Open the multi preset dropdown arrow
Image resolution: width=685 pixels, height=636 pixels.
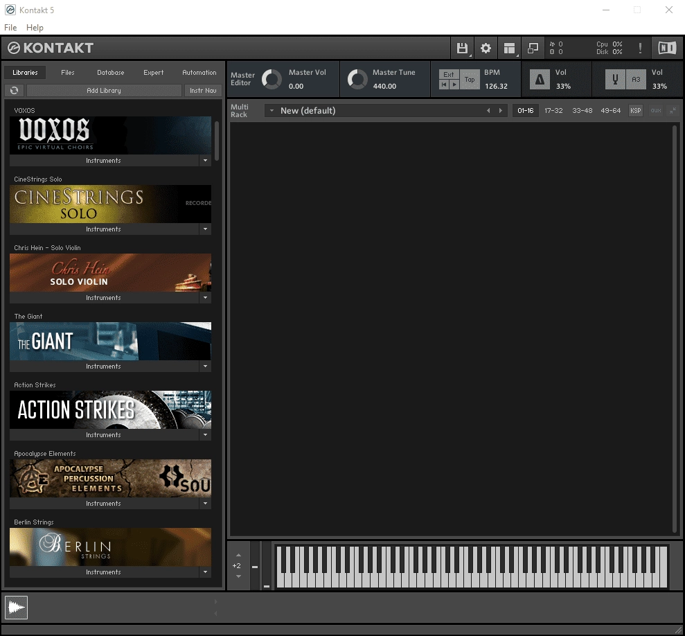tap(272, 111)
